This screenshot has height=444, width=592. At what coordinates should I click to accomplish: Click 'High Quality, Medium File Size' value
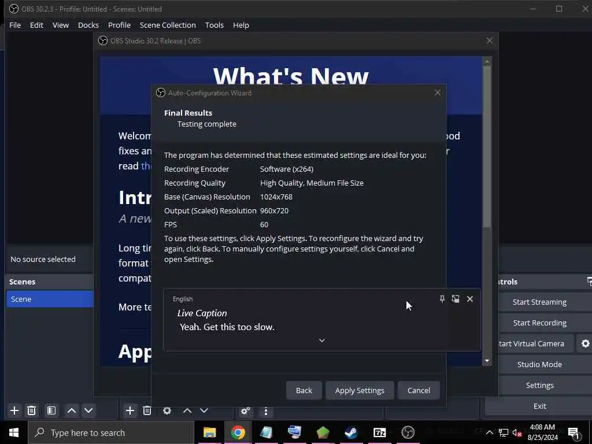(312, 183)
